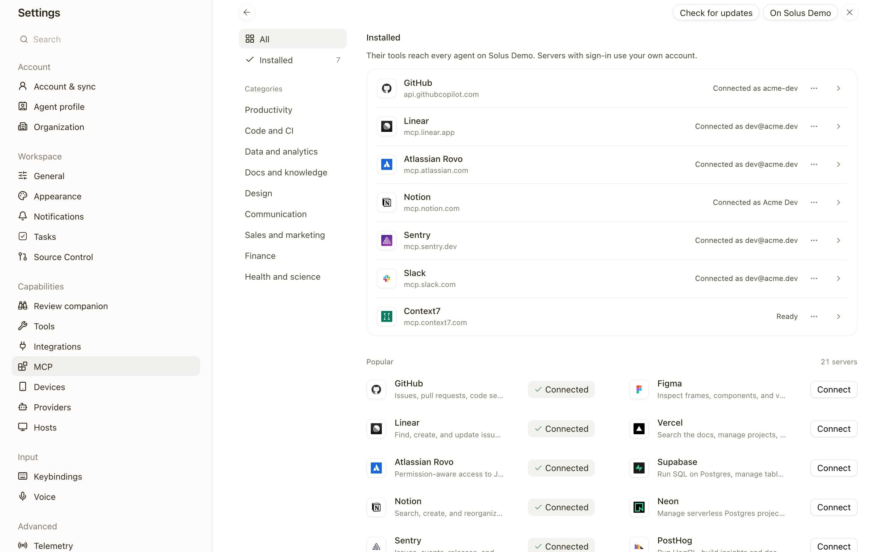Expand Notion server details chevron
The height and width of the screenshot is (552, 884).
tap(838, 202)
